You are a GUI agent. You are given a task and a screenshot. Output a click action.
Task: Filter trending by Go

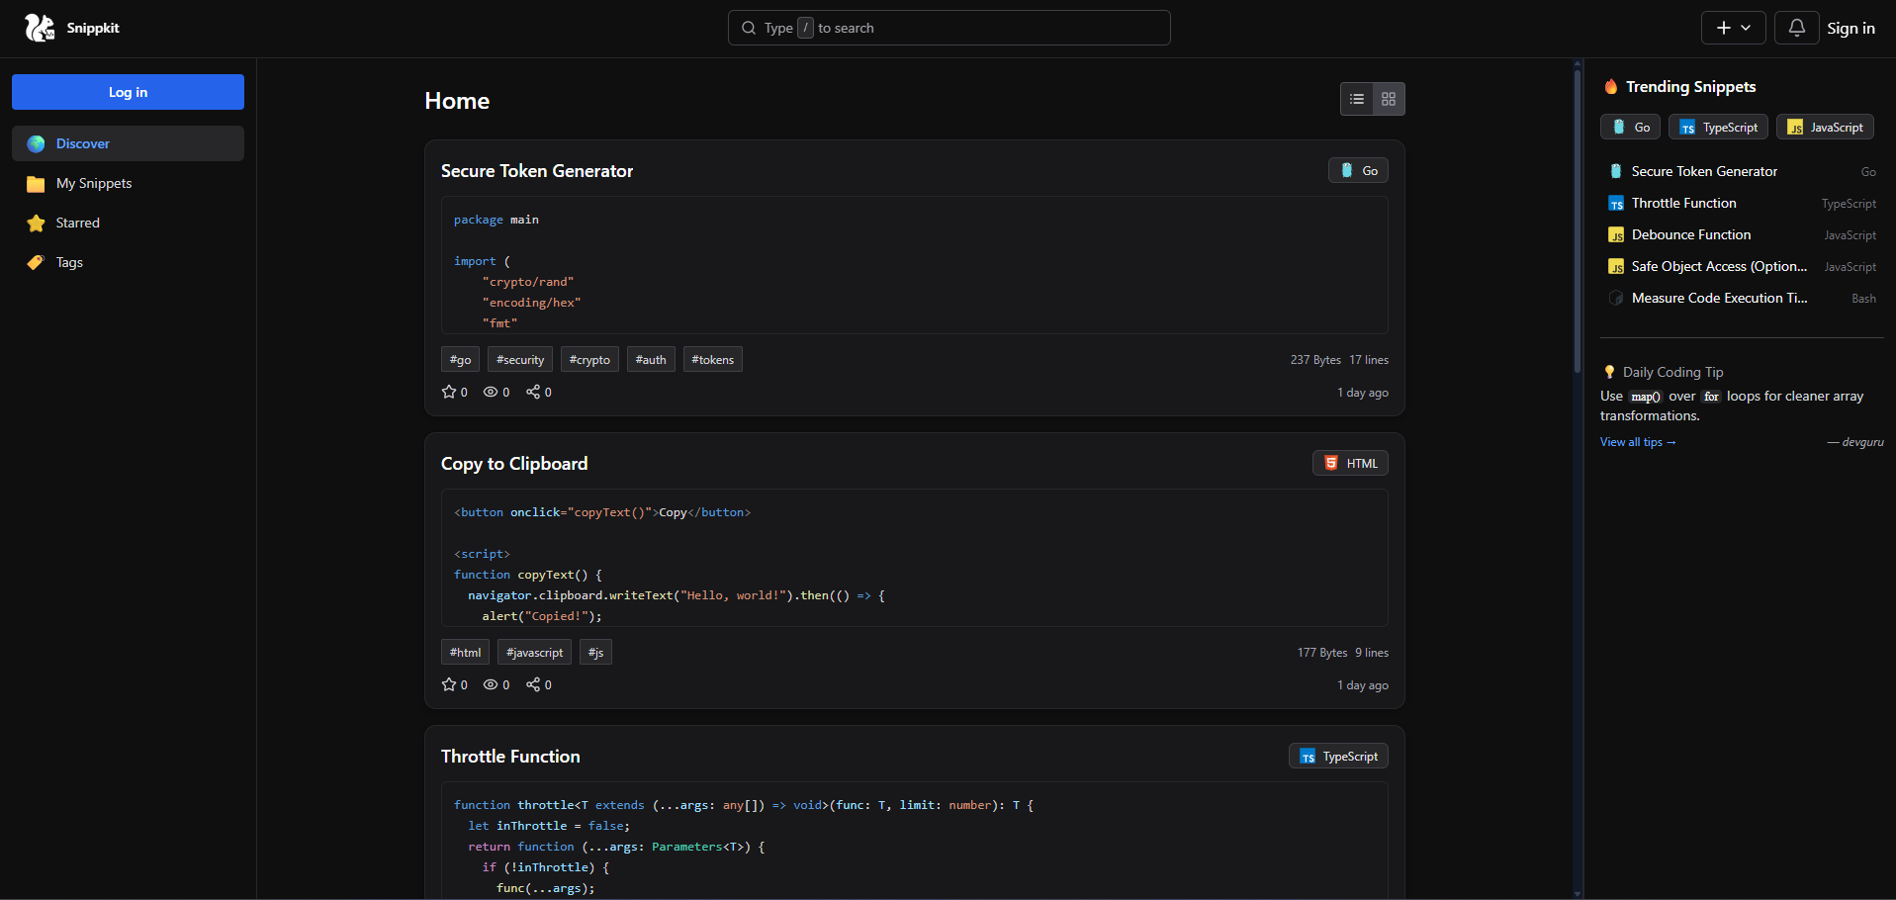(1630, 127)
